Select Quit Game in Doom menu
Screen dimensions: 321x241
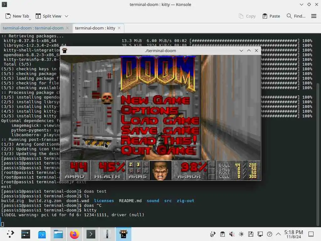point(158,150)
